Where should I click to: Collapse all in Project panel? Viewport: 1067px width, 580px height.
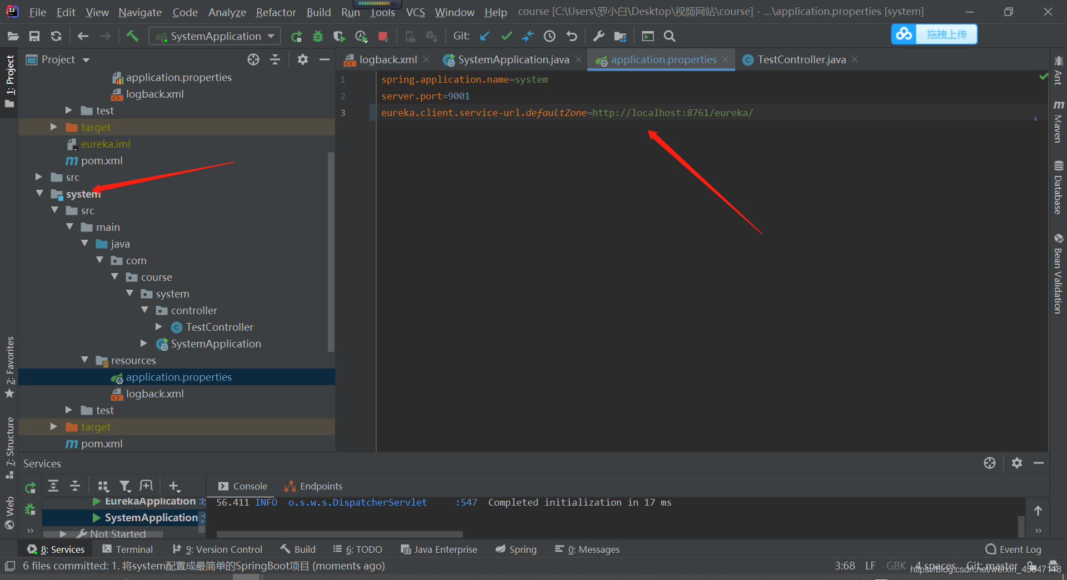275,60
